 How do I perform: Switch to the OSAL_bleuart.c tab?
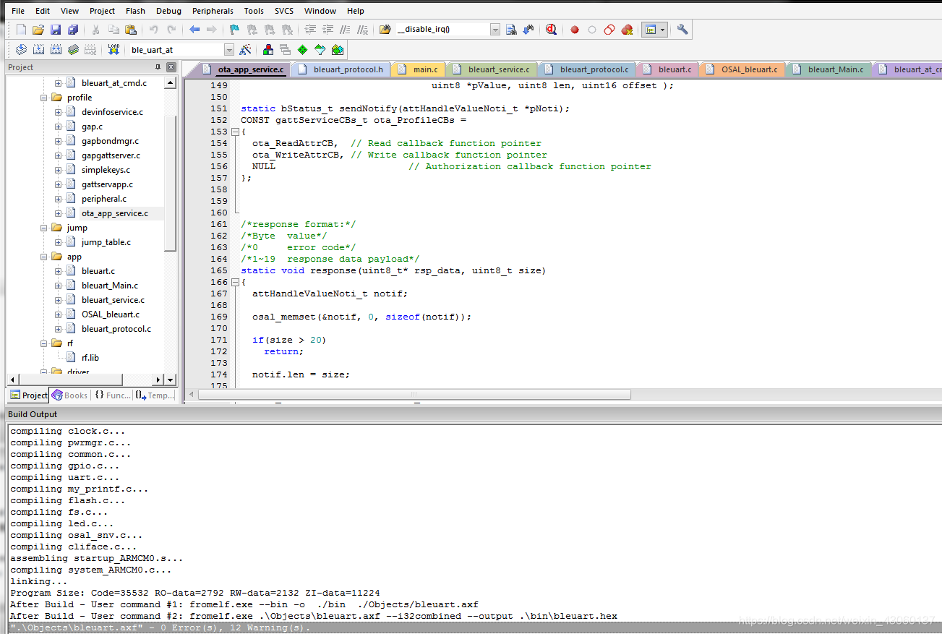click(x=744, y=69)
